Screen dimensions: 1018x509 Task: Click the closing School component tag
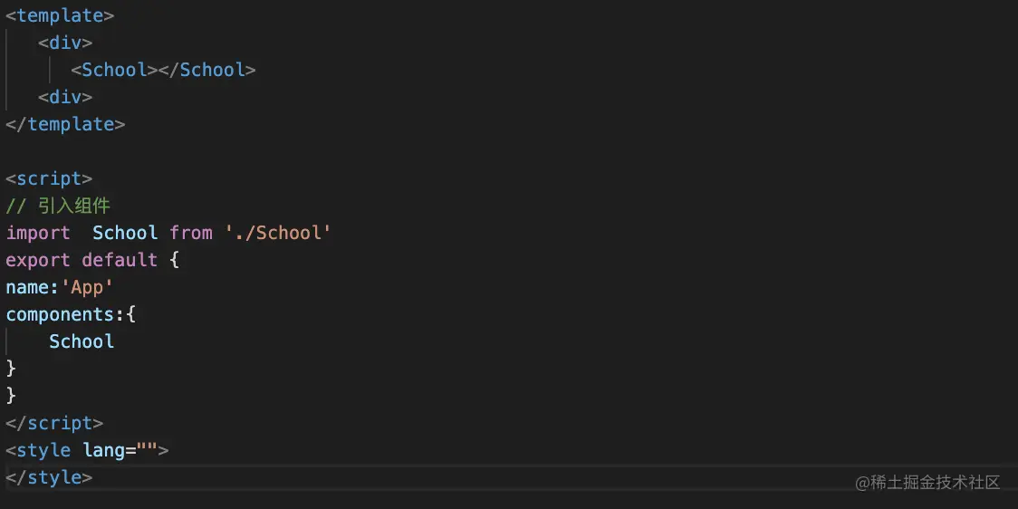[x=206, y=70]
